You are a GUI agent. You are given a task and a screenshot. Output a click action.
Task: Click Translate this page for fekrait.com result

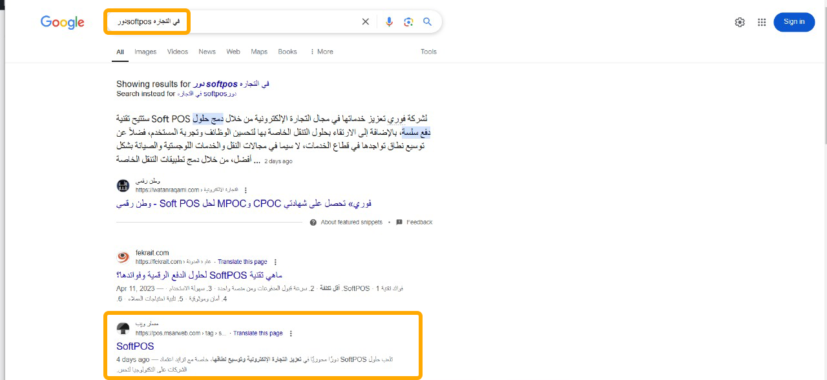242,262
